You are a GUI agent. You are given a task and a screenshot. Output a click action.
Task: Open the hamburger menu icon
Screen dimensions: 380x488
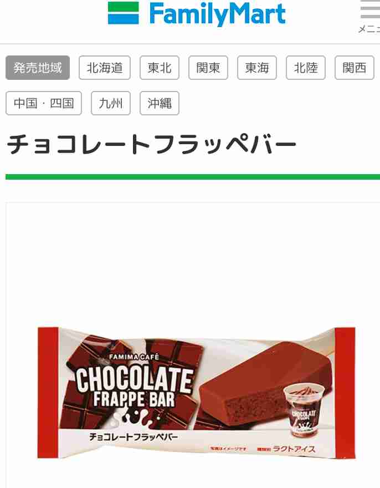[371, 9]
